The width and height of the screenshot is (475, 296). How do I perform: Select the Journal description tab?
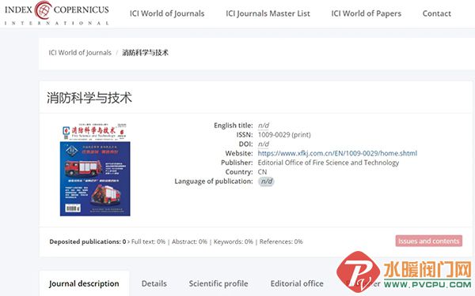click(x=84, y=283)
